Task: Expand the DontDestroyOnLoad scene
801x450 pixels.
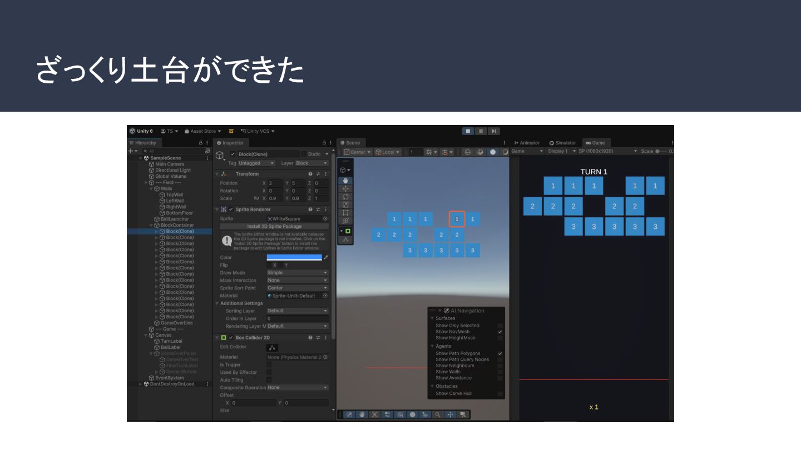Action: pos(141,384)
